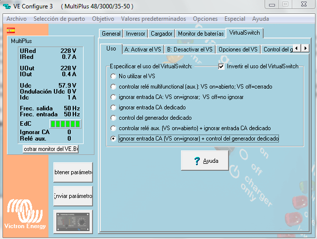Minimize the VE Configure 3 window

[x=272, y=4]
